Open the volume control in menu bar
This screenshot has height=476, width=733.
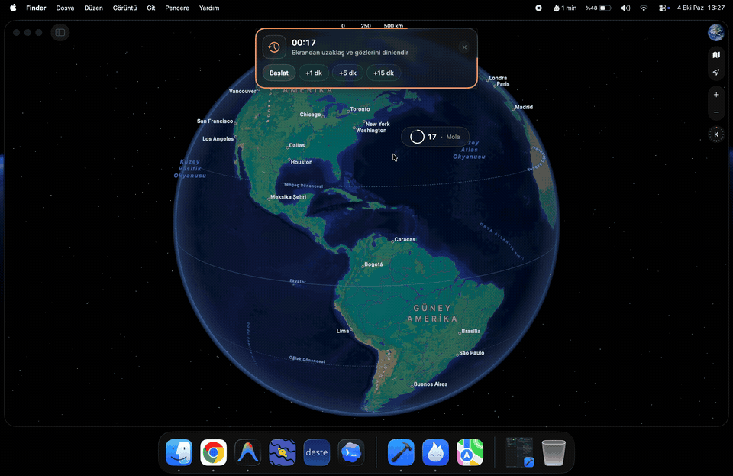click(625, 8)
